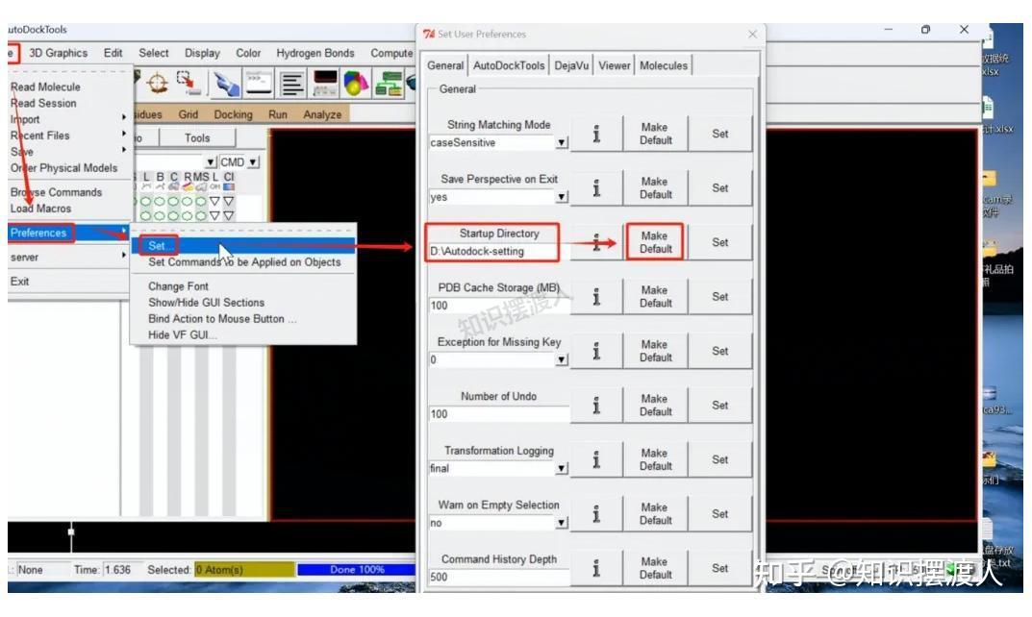
Task: Open the String Matching Mode dropdown
Action: [562, 143]
